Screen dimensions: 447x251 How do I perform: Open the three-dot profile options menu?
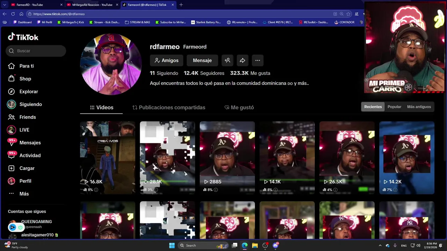(x=257, y=60)
